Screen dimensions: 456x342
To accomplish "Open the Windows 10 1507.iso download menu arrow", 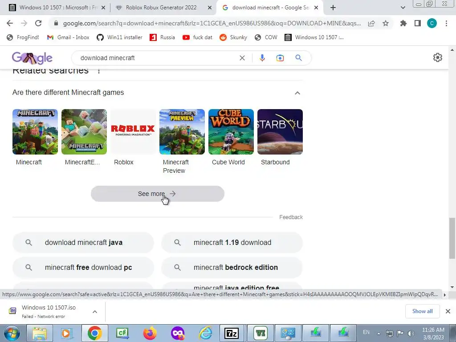I will [95, 312].
